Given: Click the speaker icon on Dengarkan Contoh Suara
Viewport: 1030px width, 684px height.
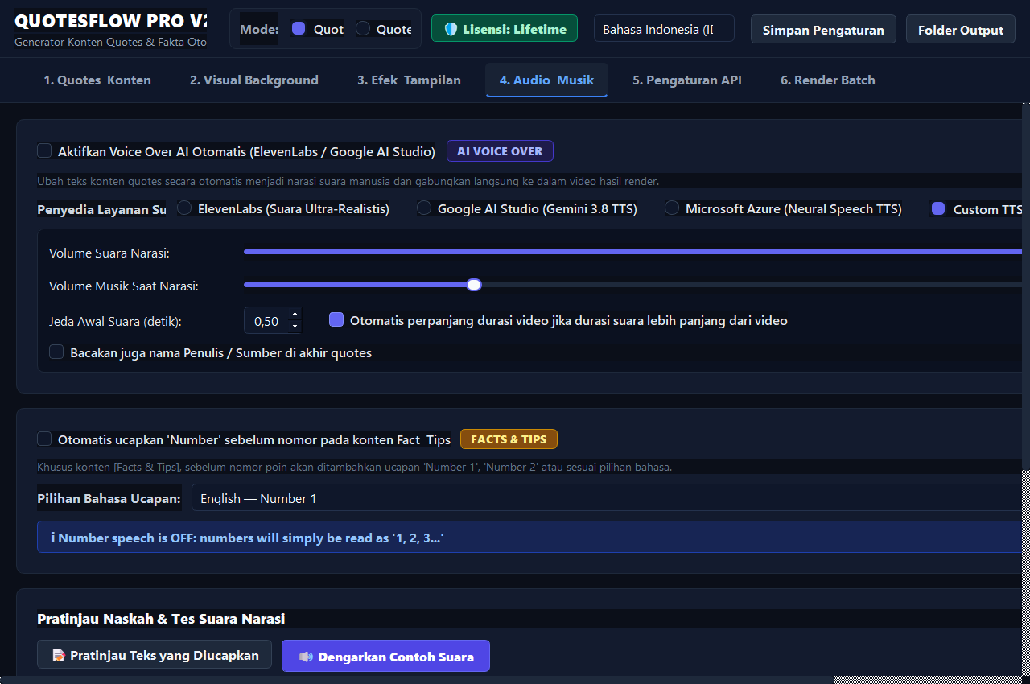Looking at the screenshot, I should point(306,657).
